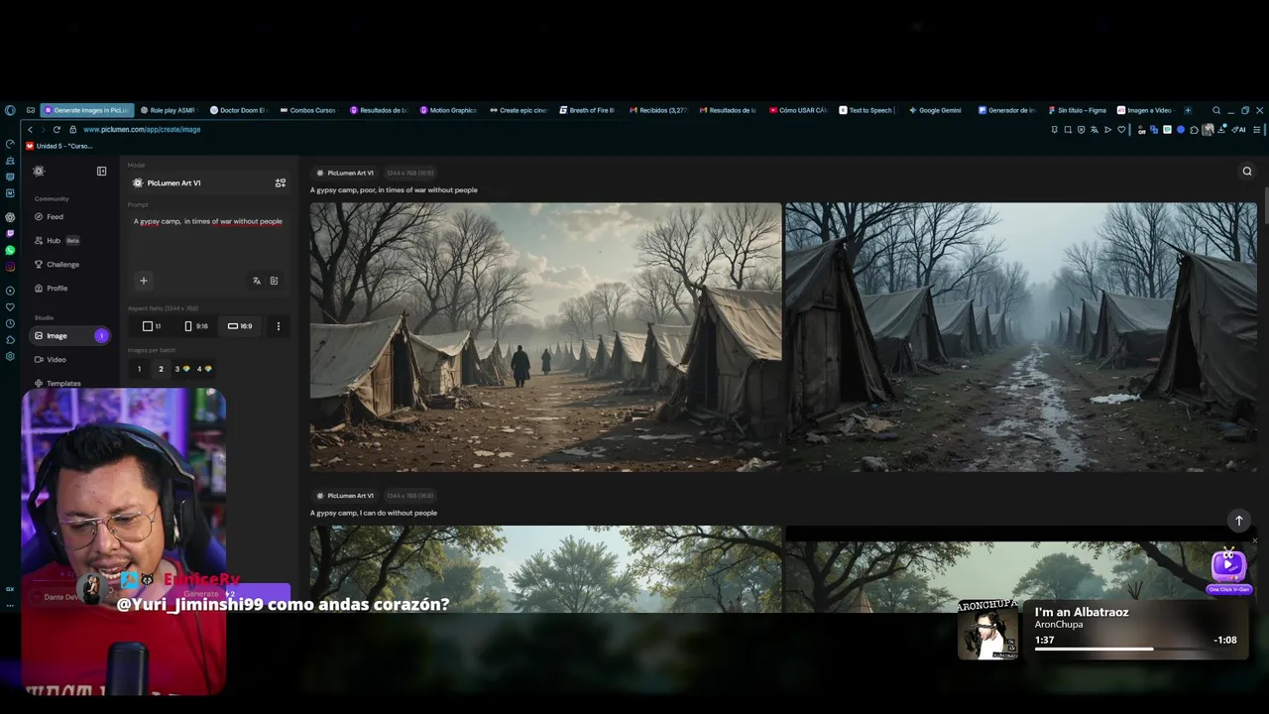Select Video under Studio
This screenshot has height=714, width=1269.
click(50, 359)
